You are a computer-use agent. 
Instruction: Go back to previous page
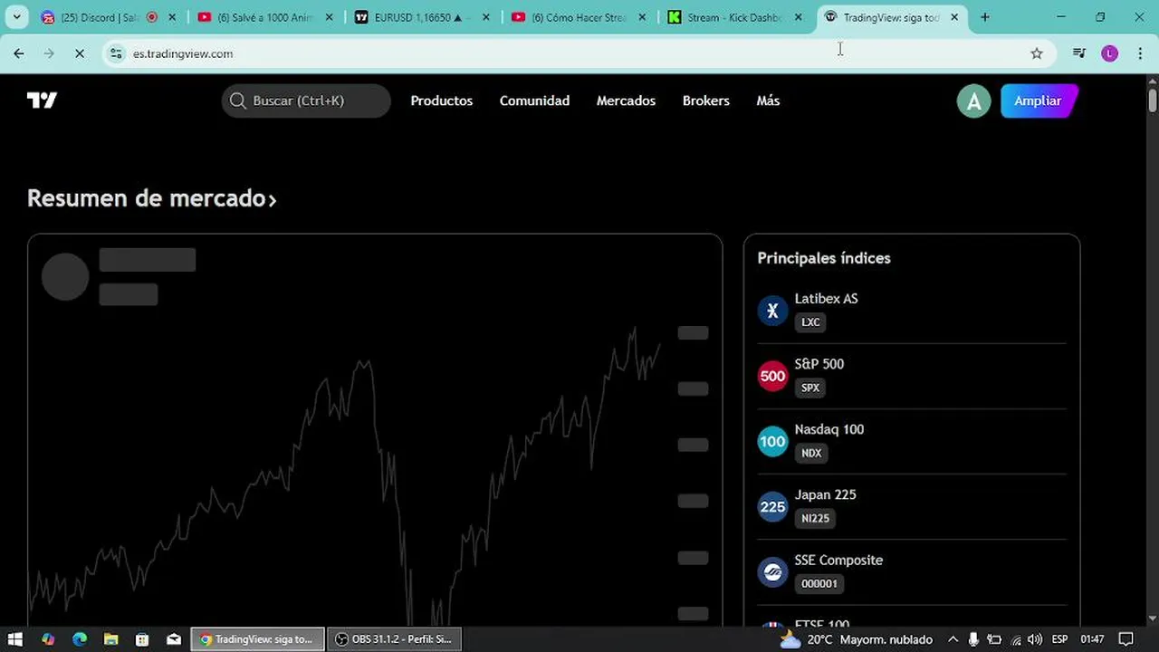point(19,53)
